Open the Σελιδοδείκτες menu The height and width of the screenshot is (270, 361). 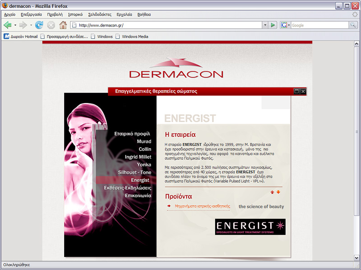(100, 14)
